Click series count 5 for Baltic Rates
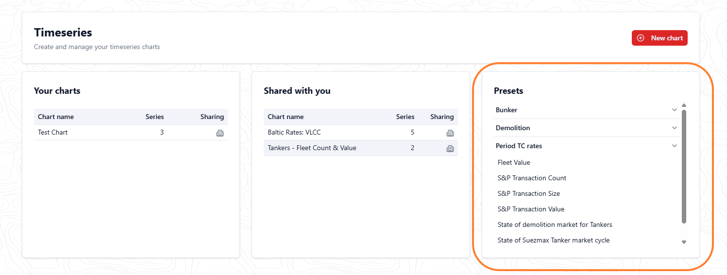 (x=412, y=132)
